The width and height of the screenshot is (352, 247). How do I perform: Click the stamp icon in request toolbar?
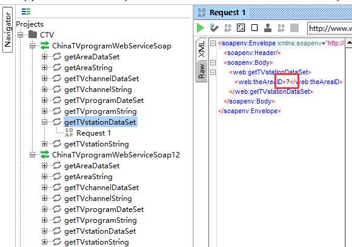pyautogui.click(x=268, y=28)
